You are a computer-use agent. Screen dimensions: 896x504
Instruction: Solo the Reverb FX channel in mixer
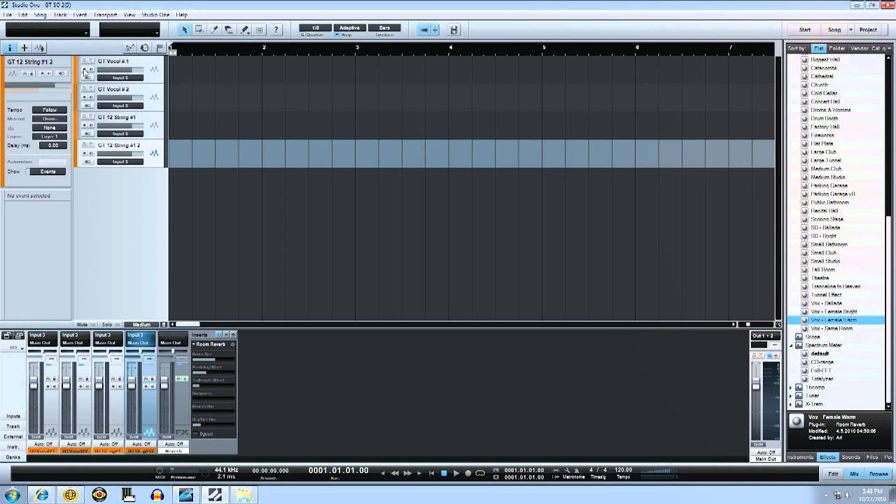(185, 379)
